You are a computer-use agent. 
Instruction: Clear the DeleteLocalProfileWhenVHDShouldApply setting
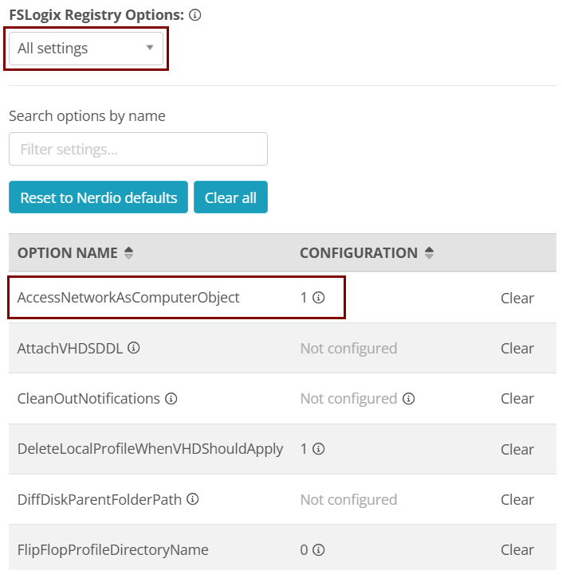point(517,449)
